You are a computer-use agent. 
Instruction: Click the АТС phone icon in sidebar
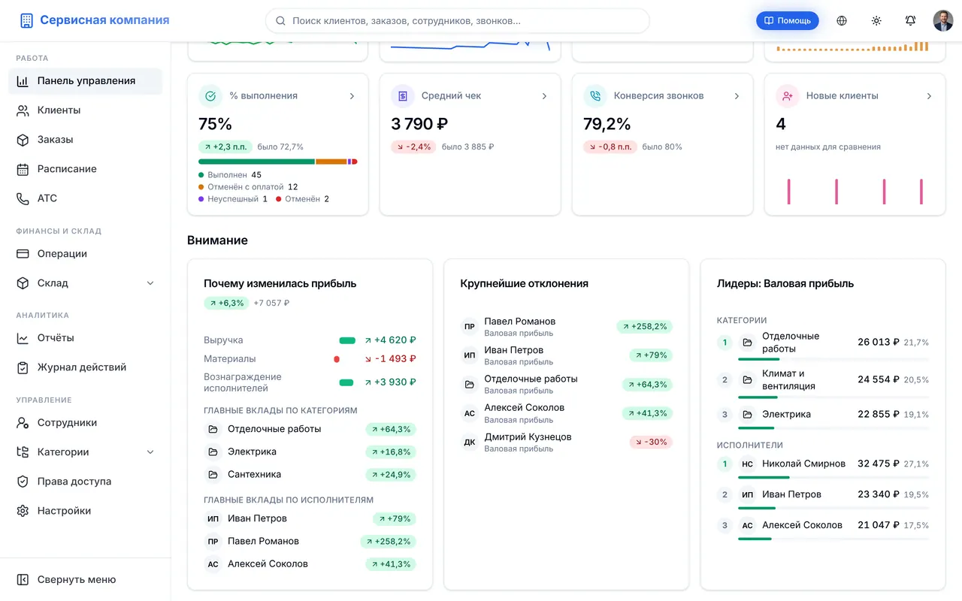point(23,198)
